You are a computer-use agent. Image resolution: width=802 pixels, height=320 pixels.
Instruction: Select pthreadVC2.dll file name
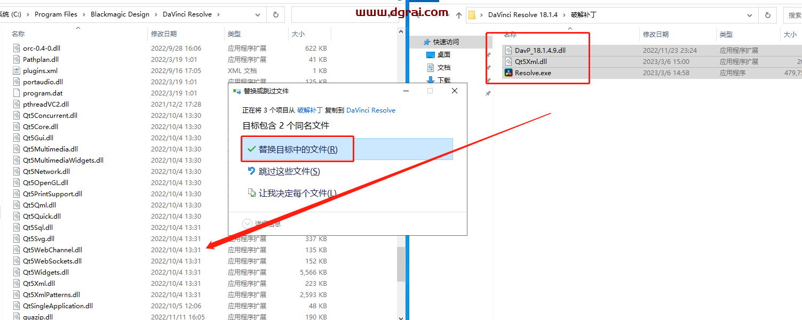46,104
